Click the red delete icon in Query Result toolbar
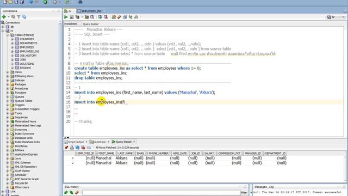 point(83,148)
